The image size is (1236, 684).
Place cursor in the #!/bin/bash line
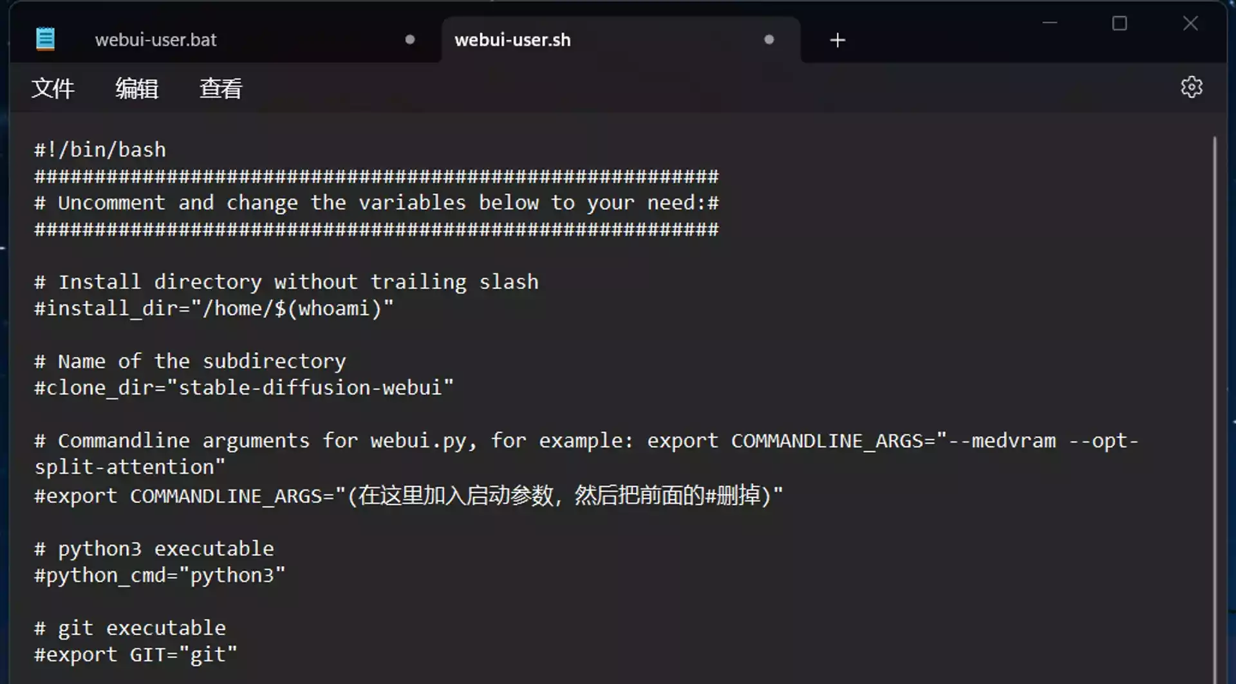pos(100,150)
